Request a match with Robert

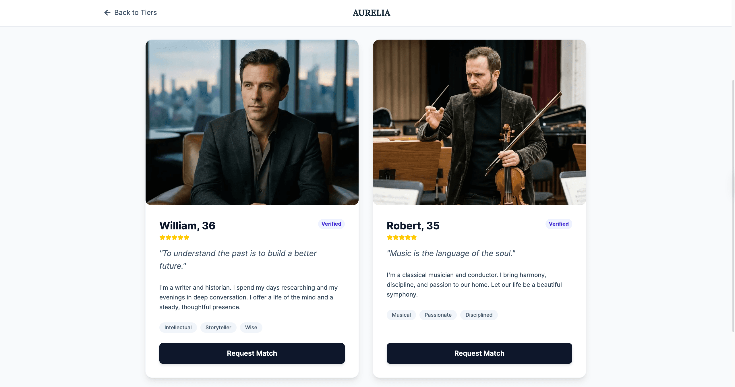pyautogui.click(x=479, y=353)
